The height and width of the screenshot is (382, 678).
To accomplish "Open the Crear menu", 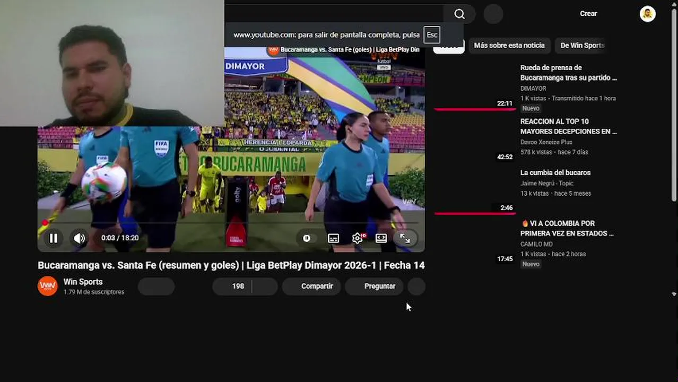I will coord(588,14).
